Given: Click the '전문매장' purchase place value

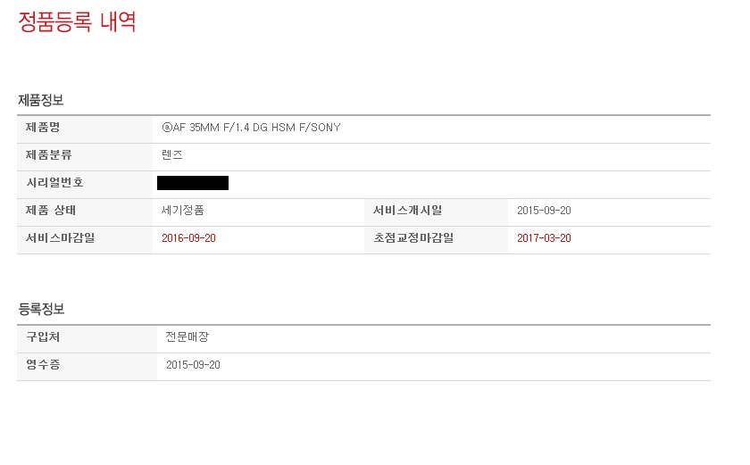Looking at the screenshot, I should 187,337.
